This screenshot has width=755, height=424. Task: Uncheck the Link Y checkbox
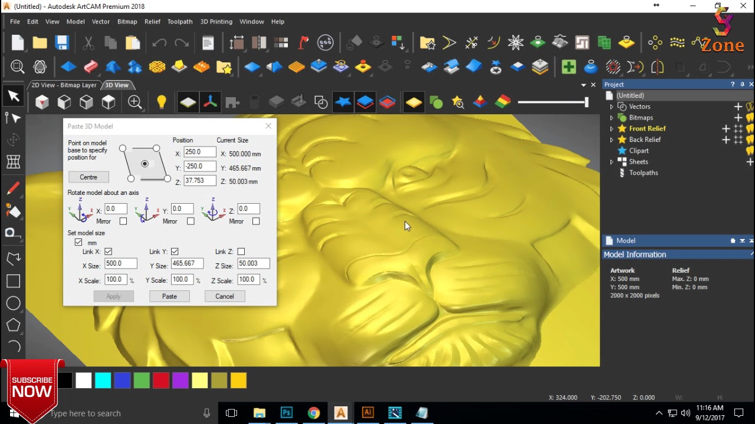point(175,252)
